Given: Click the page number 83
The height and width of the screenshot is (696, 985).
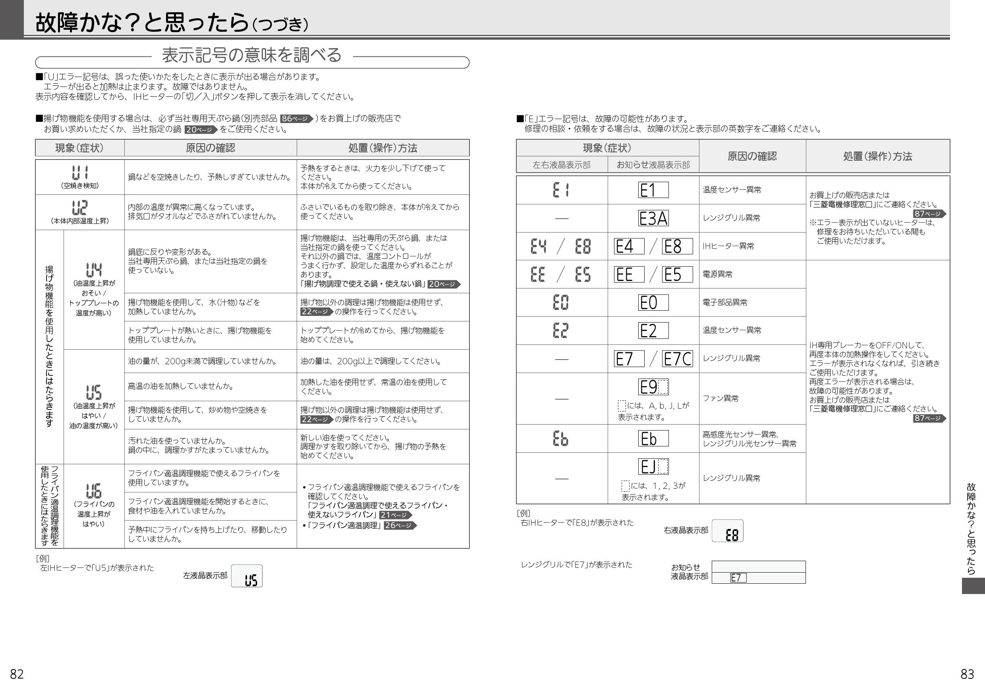Looking at the screenshot, I should tap(968, 675).
